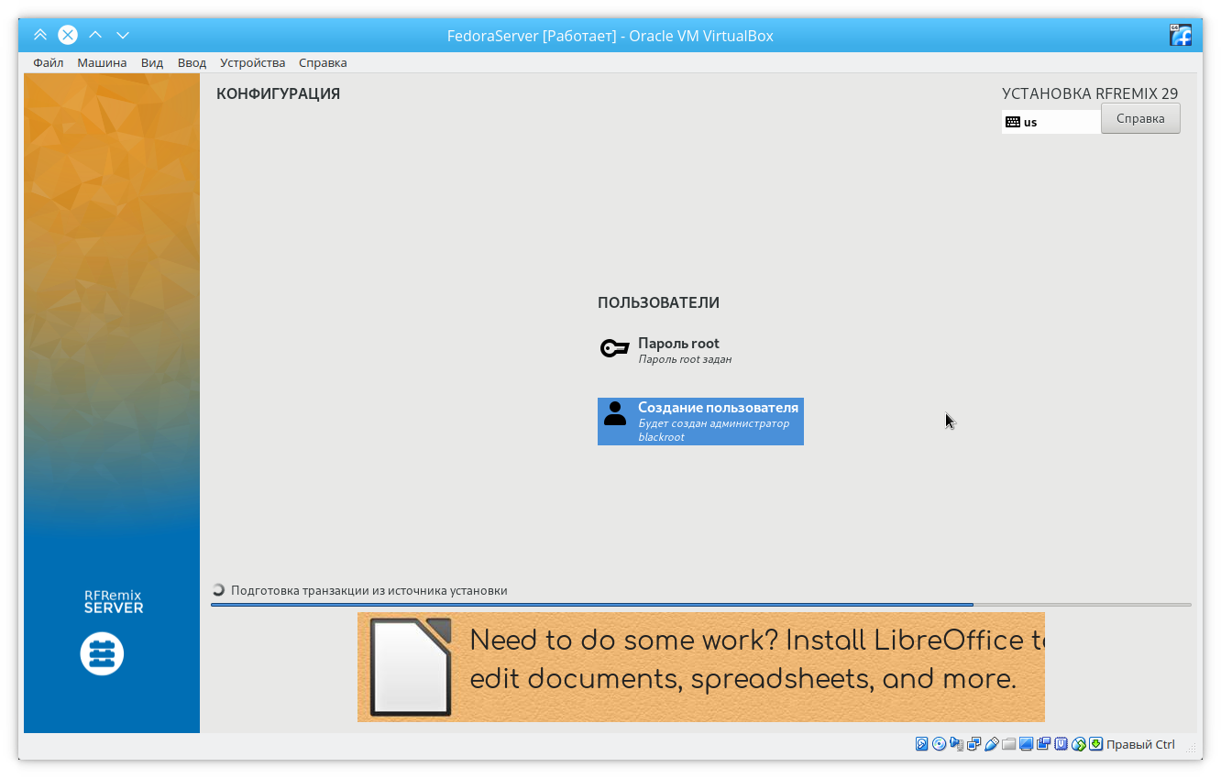Click the display monitor status icon

1027,744
